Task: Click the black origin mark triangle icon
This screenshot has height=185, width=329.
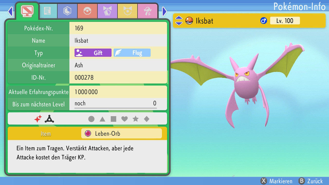Action: (x=49, y=119)
